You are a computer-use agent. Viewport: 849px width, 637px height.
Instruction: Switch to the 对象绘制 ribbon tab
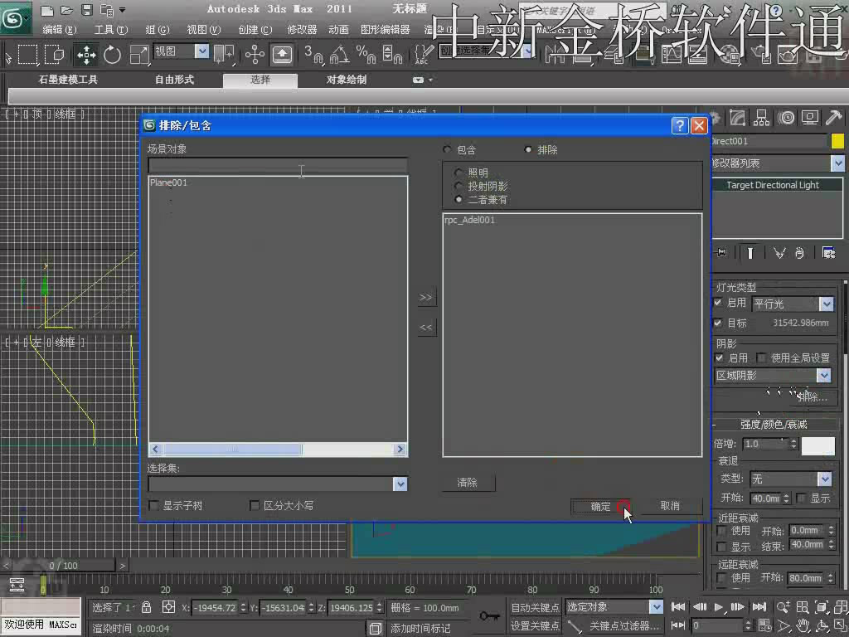tap(347, 80)
